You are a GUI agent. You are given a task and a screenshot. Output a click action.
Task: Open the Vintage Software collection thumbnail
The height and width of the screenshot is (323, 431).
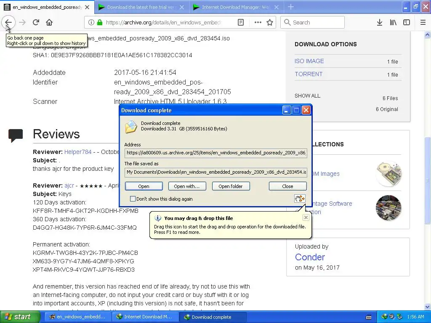[x=388, y=208]
